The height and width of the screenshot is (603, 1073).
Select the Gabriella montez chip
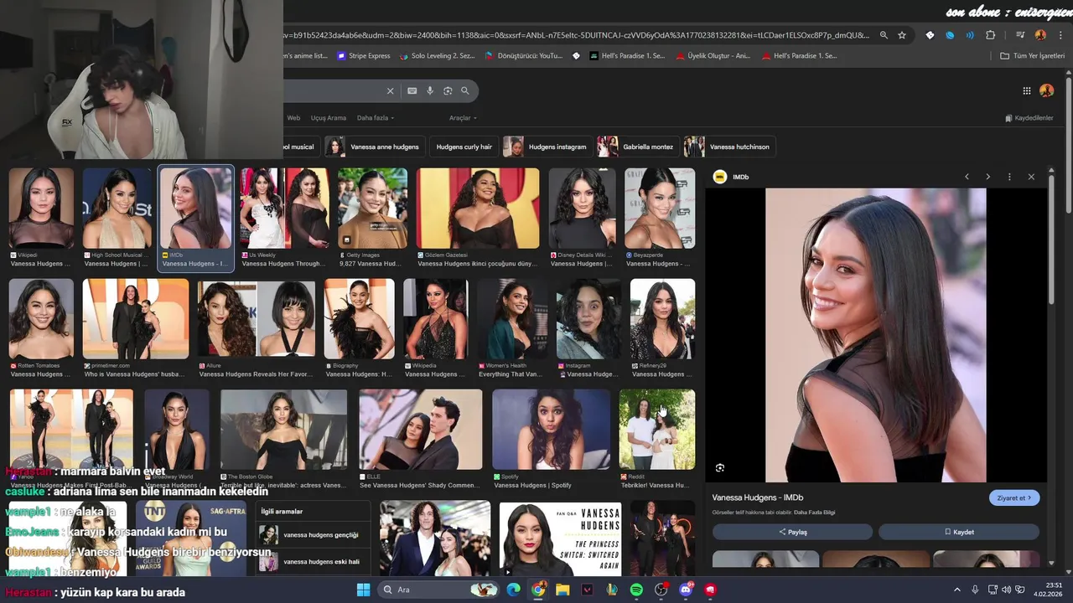637,147
